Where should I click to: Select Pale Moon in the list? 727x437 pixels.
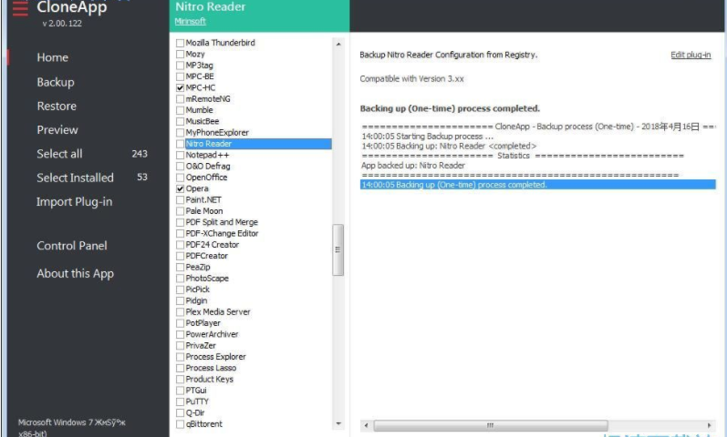click(204, 211)
